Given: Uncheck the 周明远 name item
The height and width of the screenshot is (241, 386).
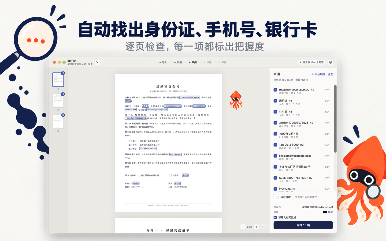Looking at the screenshot, I should (x=275, y=101).
